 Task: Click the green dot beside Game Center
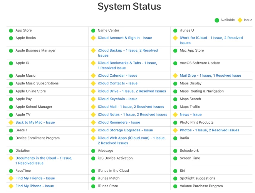coord(93,30)
